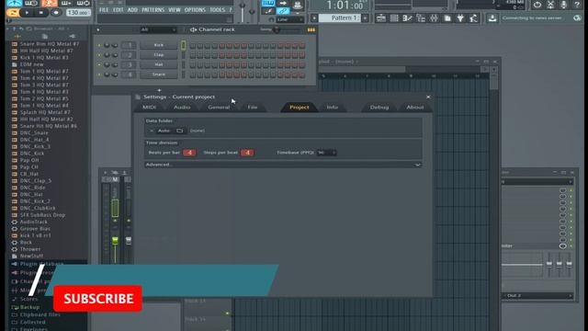The width and height of the screenshot is (588, 331).
Task: Add new pattern with plus next to Pattern 1
Action: (x=365, y=18)
